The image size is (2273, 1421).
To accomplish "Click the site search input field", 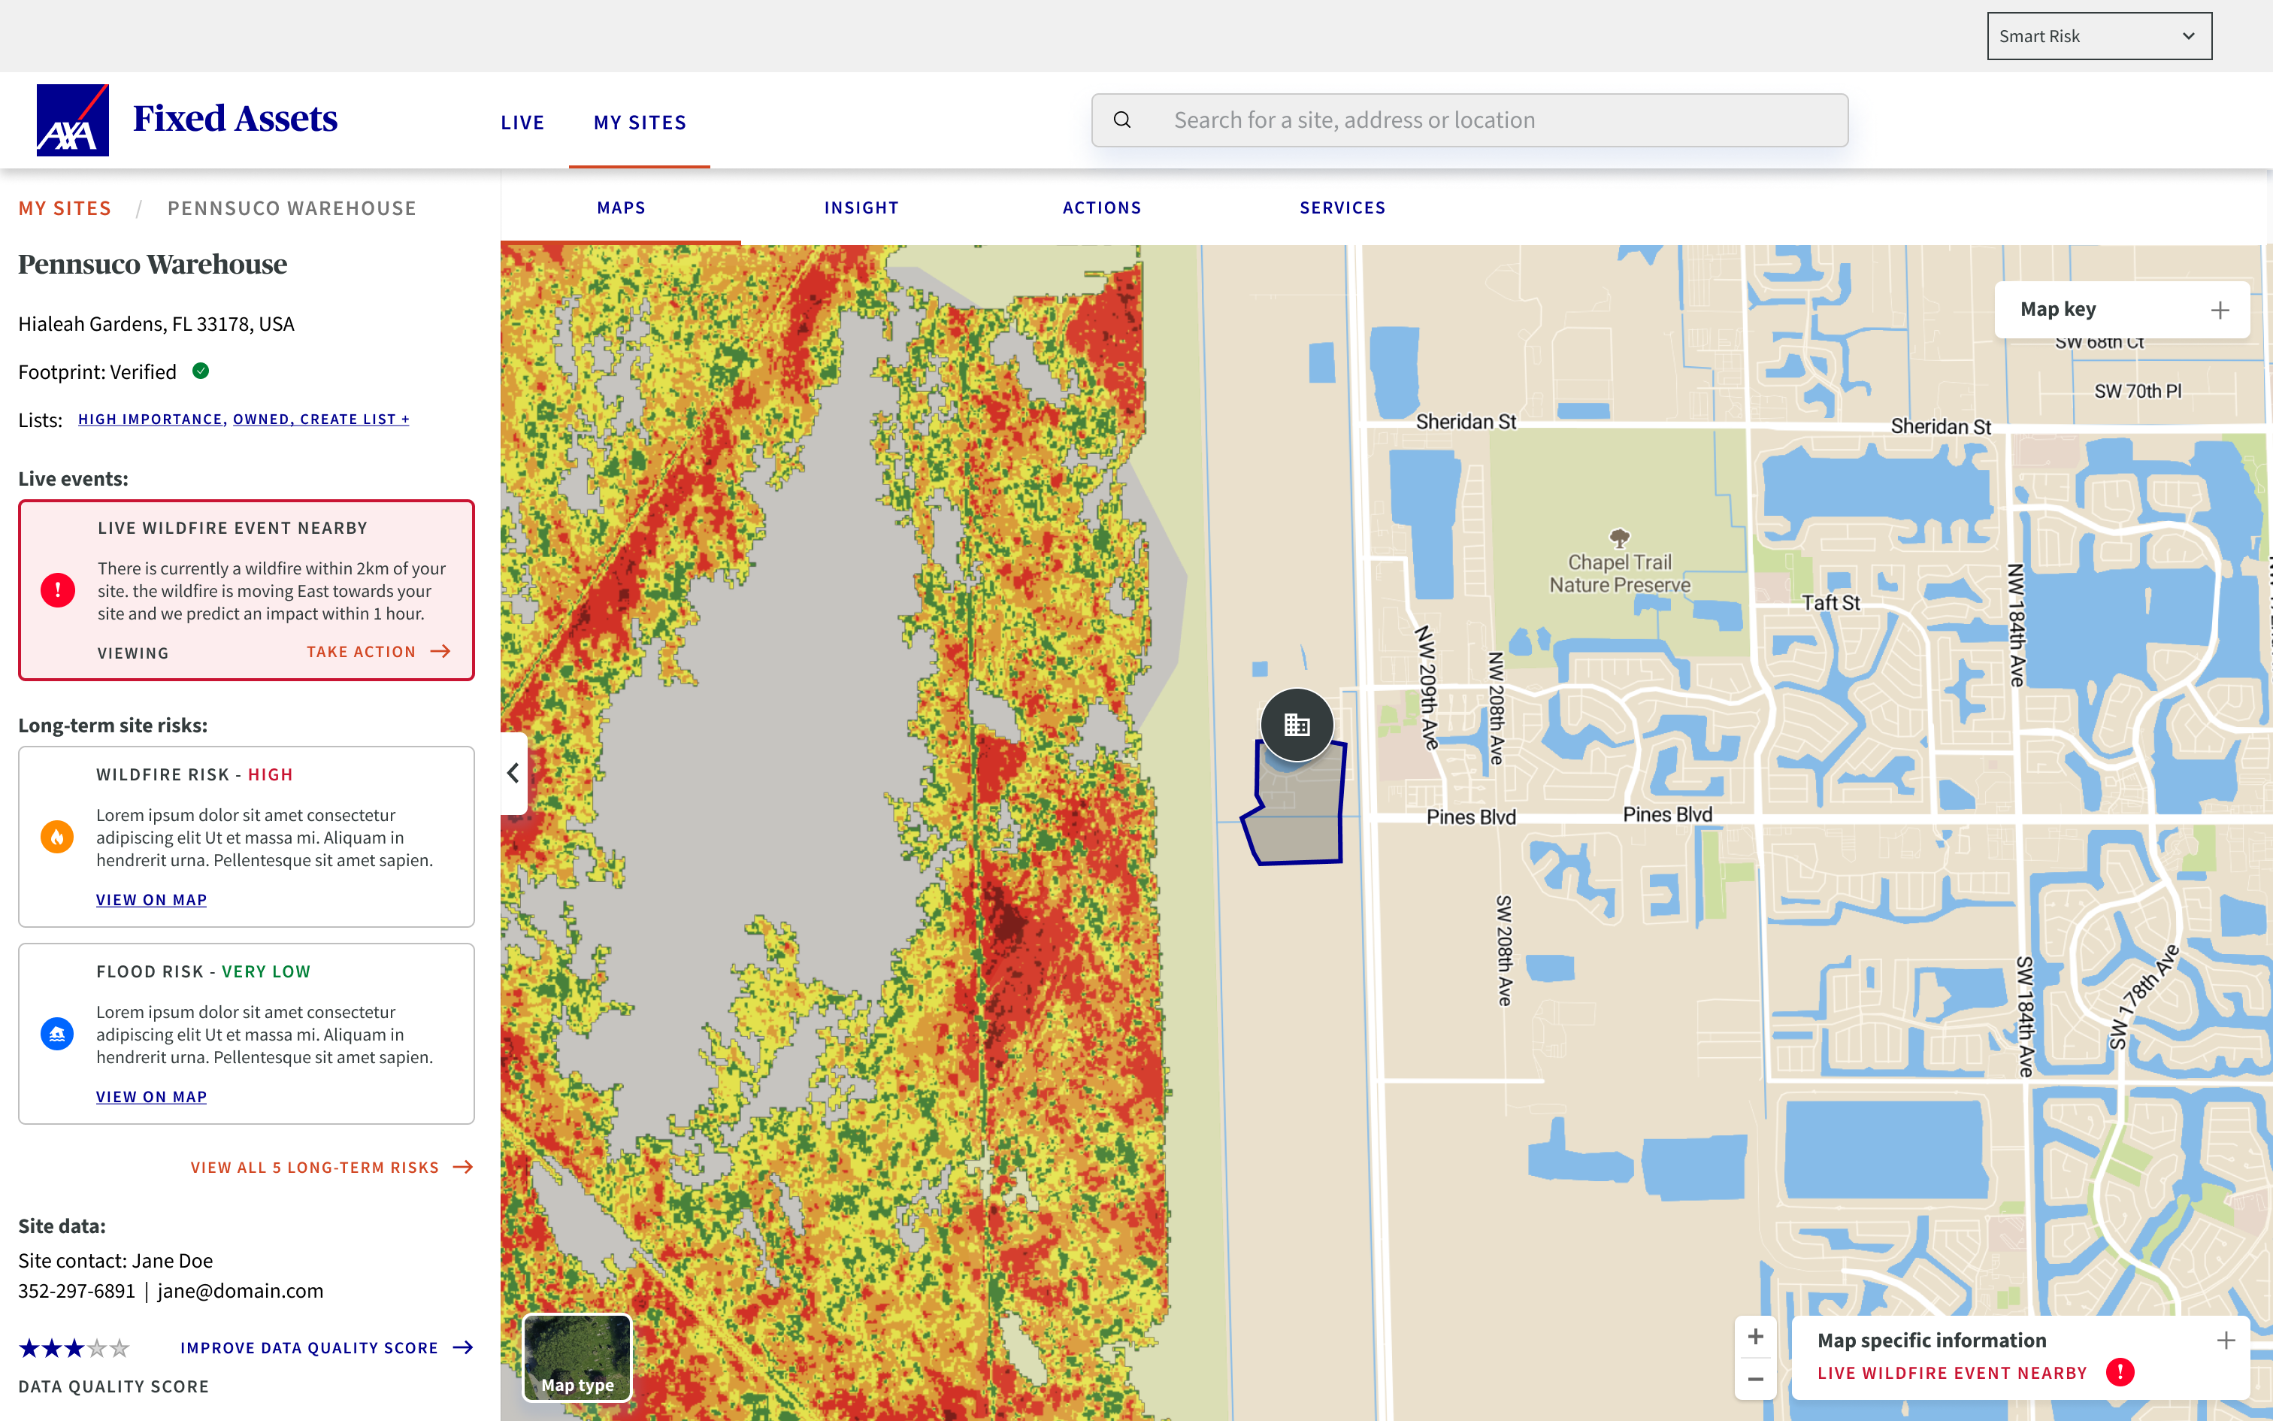I will click(x=1469, y=120).
